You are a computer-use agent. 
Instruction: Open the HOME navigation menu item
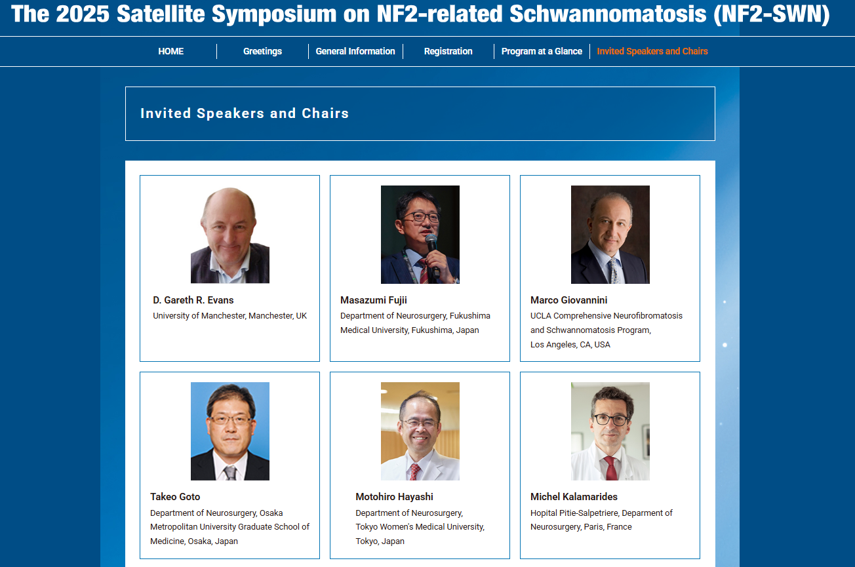click(x=170, y=51)
